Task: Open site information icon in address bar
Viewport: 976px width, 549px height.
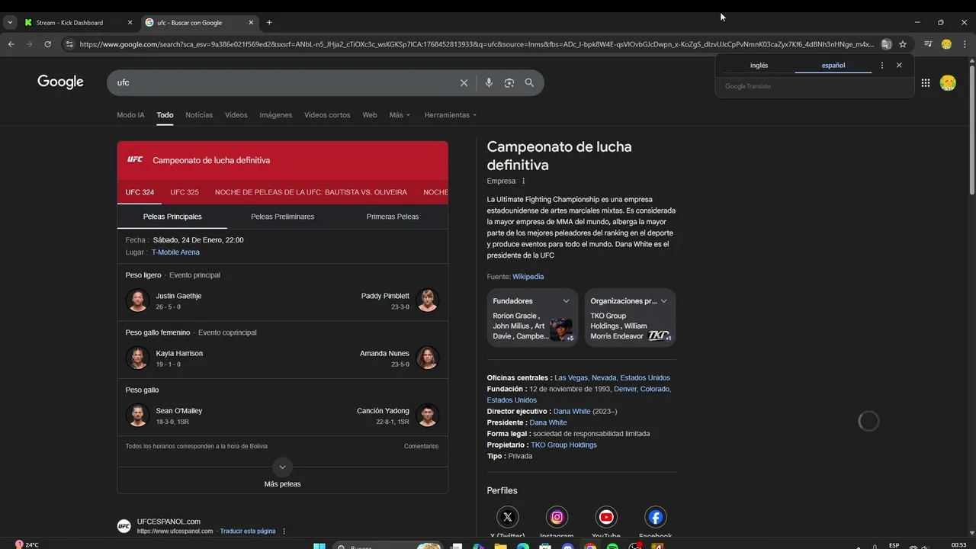Action: (x=69, y=44)
